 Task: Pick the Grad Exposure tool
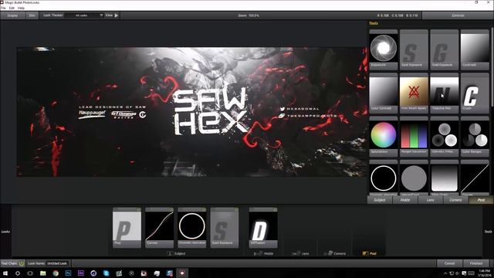pyautogui.click(x=445, y=49)
